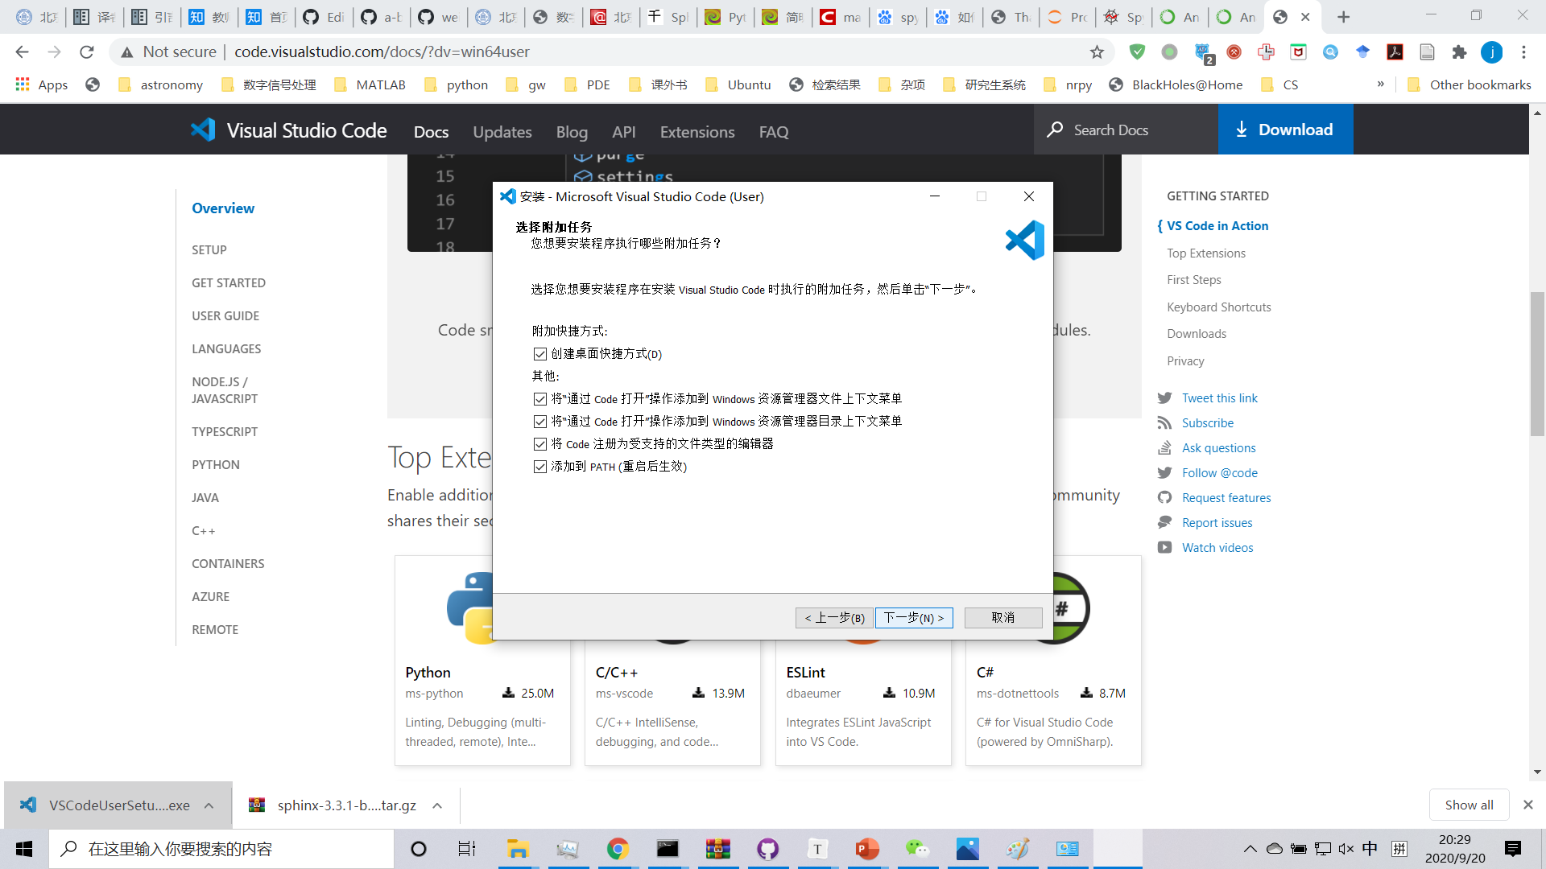Open WeChat from the Windows taskbar

pos(917,849)
